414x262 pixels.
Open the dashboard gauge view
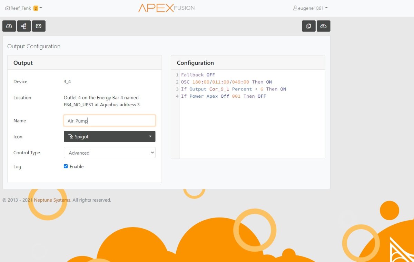[9, 26]
